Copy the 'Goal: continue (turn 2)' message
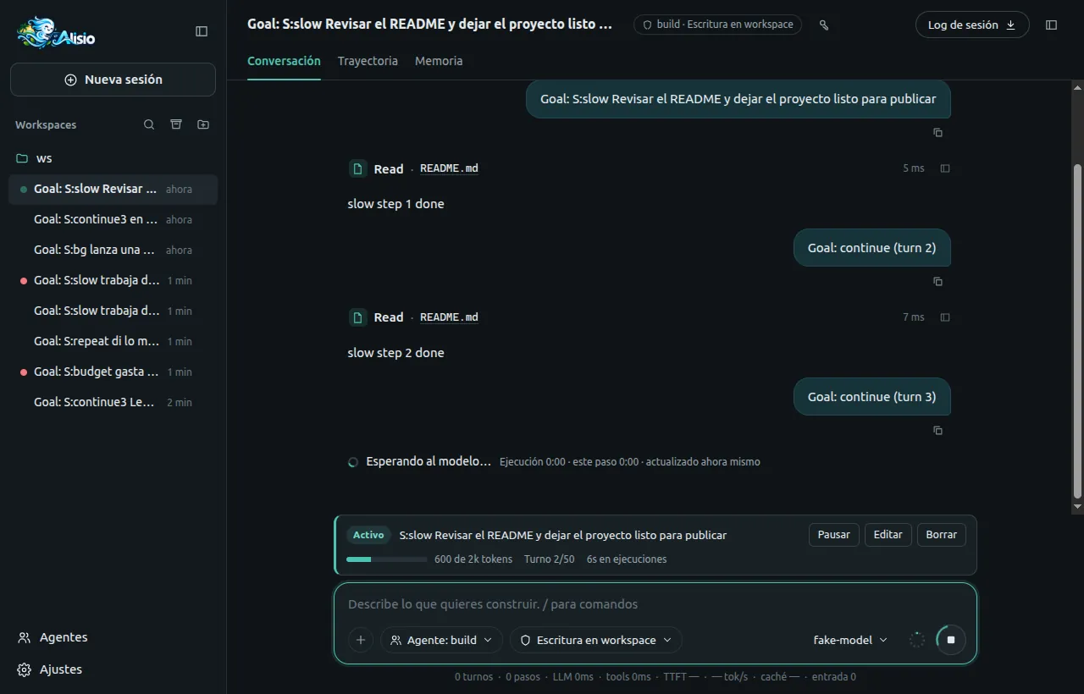Viewport: 1084px width, 694px height. (x=937, y=282)
